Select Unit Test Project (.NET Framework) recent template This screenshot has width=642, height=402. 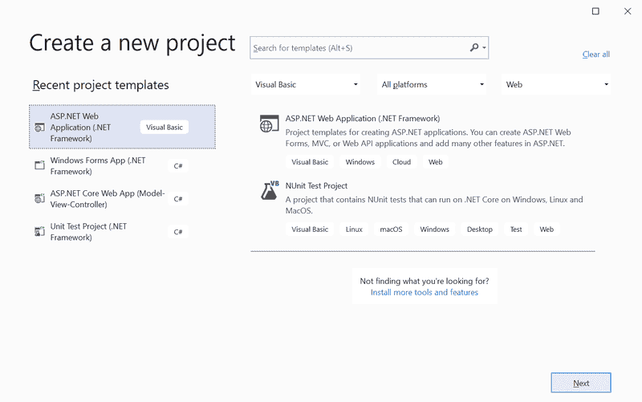[x=123, y=232]
